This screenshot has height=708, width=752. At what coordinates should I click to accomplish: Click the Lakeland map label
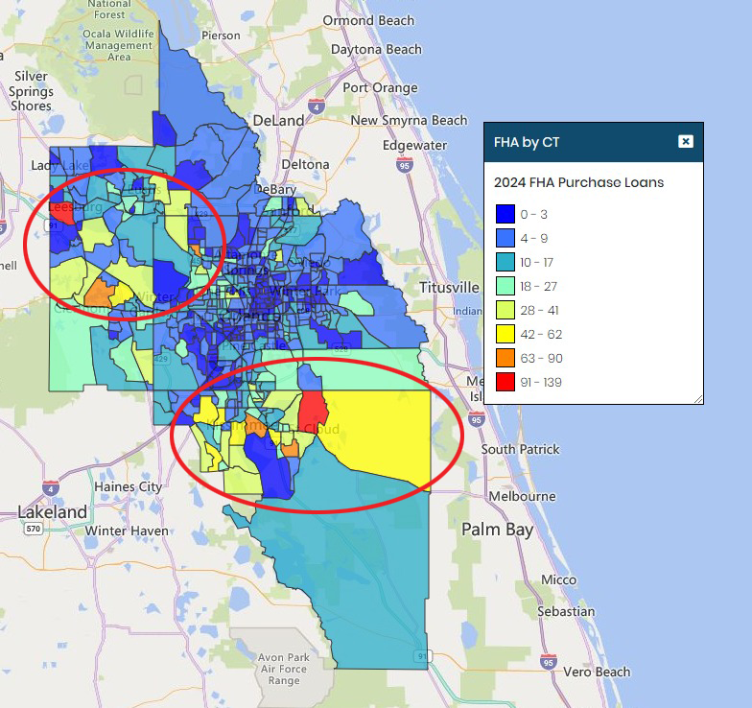[52, 512]
